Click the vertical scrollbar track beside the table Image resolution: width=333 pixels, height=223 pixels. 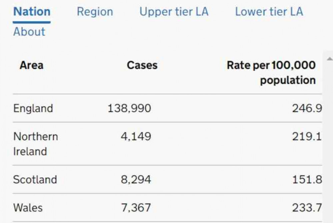[x=328, y=140]
